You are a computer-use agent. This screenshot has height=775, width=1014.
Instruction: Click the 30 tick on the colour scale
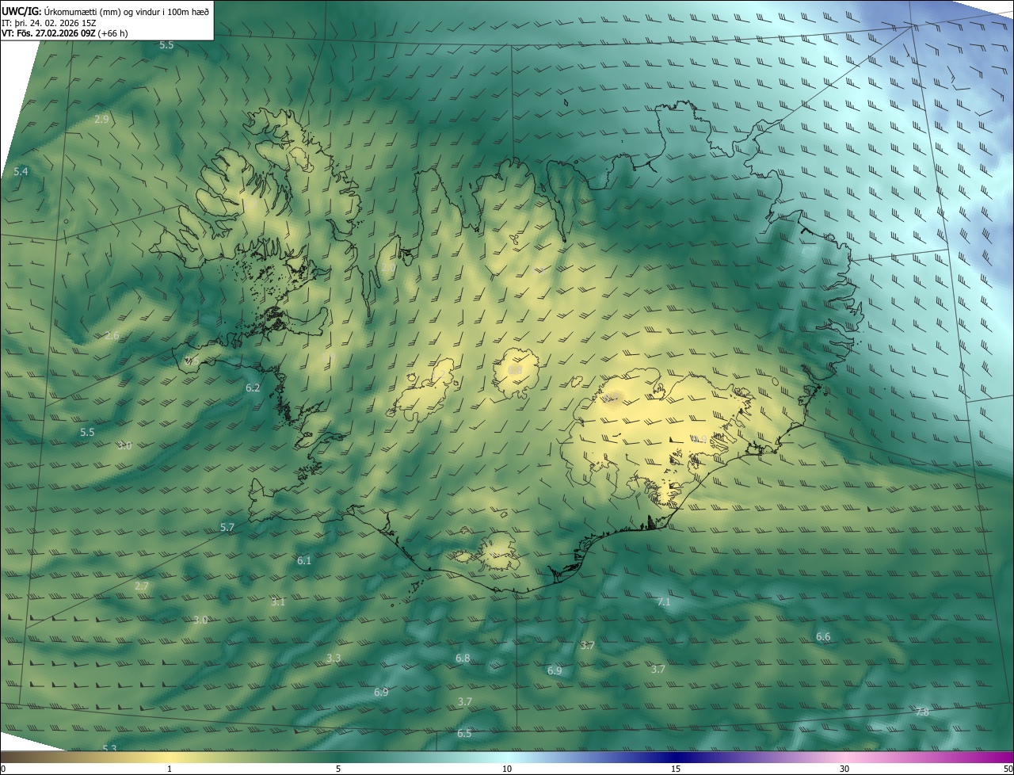(x=844, y=769)
